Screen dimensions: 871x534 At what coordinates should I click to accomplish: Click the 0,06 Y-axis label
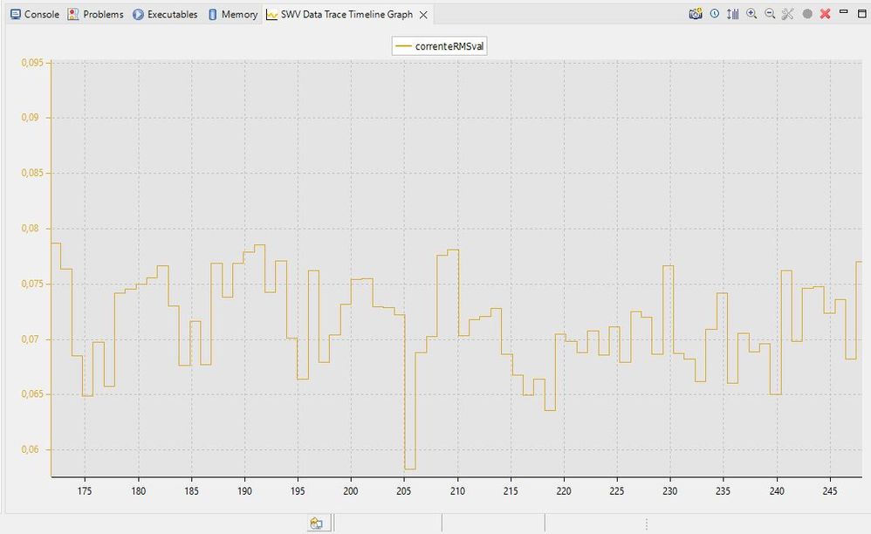pos(30,449)
